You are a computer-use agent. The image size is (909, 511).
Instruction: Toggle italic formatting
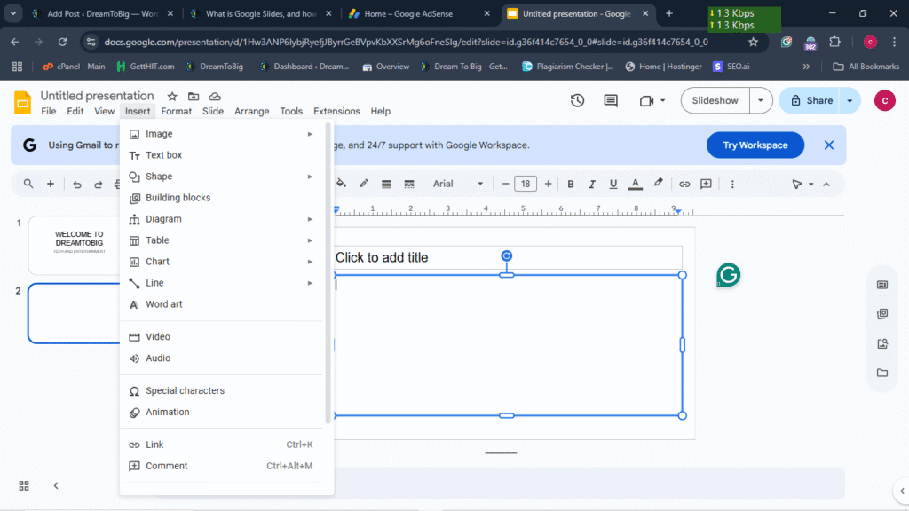pyautogui.click(x=592, y=184)
